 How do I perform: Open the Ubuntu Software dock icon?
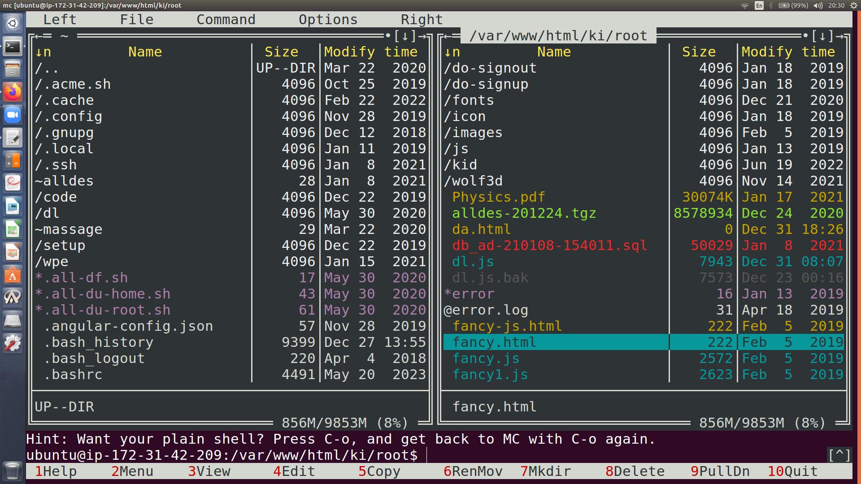point(13,275)
